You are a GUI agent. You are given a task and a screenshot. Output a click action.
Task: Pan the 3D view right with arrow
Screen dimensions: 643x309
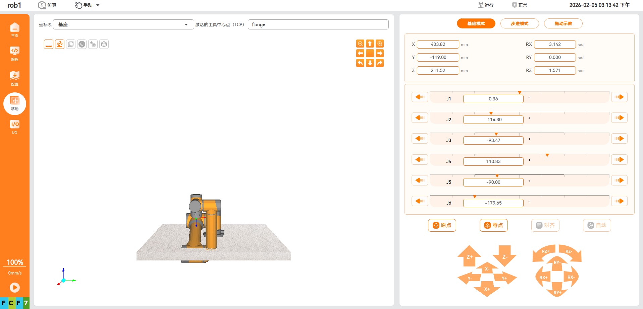[x=380, y=53]
